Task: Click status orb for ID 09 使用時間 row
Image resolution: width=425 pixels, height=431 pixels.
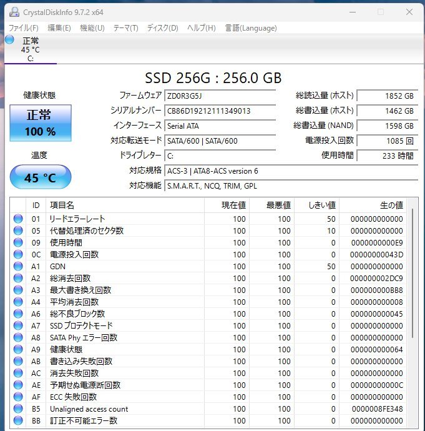Action: [x=18, y=242]
